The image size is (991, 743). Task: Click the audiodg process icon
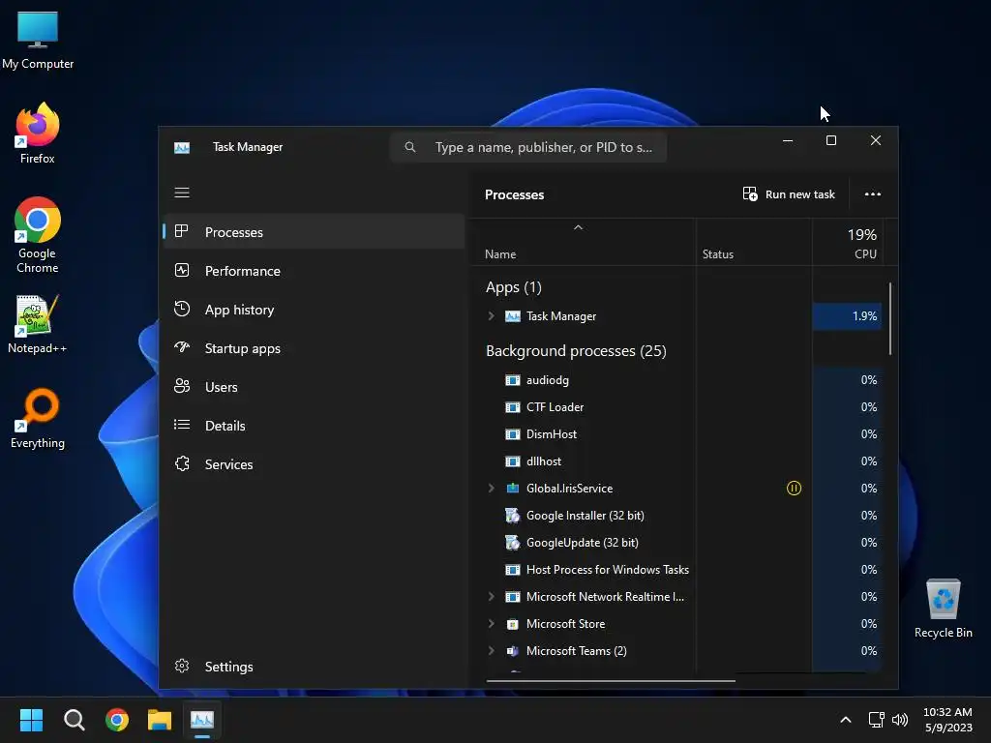[x=513, y=380]
